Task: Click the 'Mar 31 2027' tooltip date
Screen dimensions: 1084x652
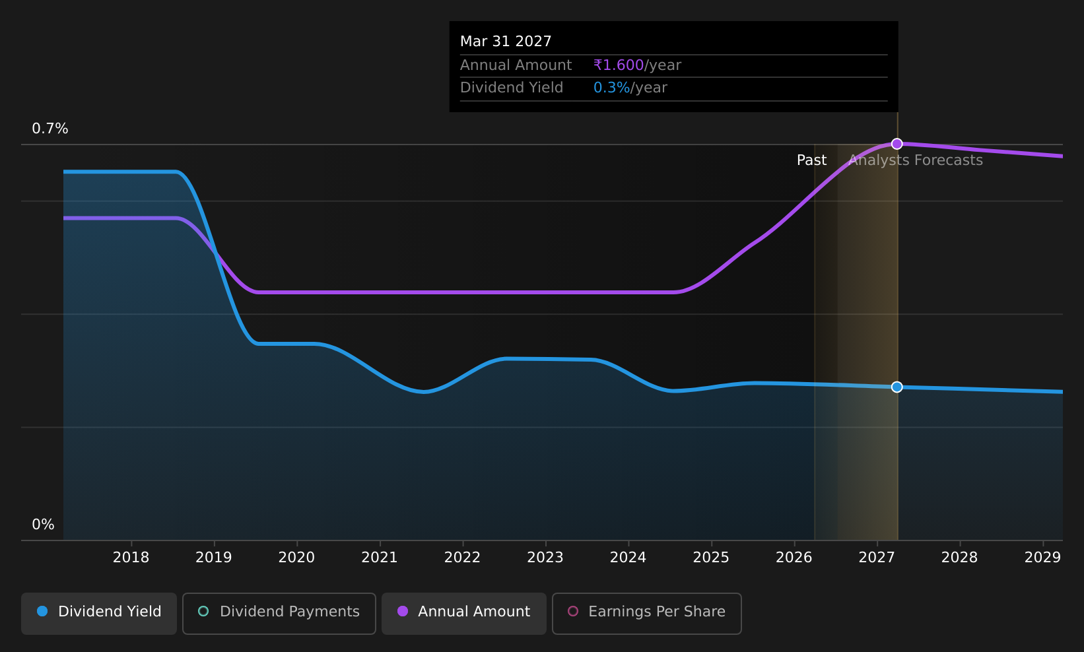Action: pyautogui.click(x=506, y=42)
